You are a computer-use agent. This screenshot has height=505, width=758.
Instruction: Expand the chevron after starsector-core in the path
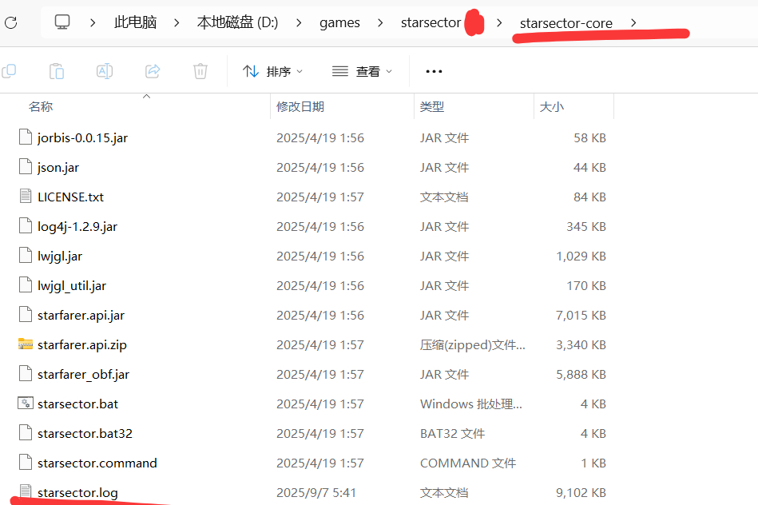point(633,22)
